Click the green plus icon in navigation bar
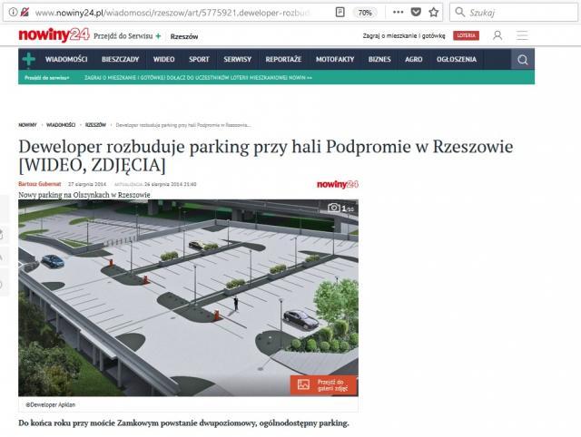The image size is (581, 437). point(29,59)
